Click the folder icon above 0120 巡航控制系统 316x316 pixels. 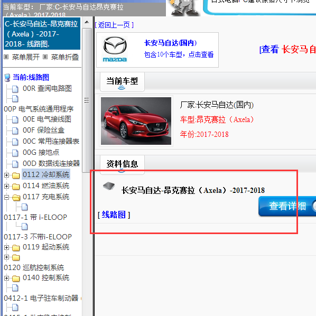[x=16, y=257]
